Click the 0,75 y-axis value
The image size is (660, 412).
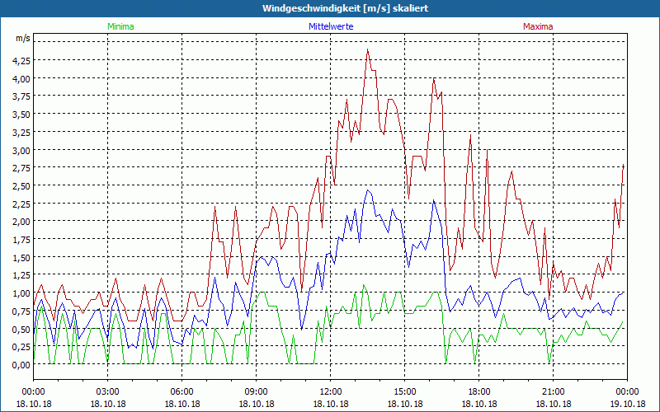click(x=21, y=311)
